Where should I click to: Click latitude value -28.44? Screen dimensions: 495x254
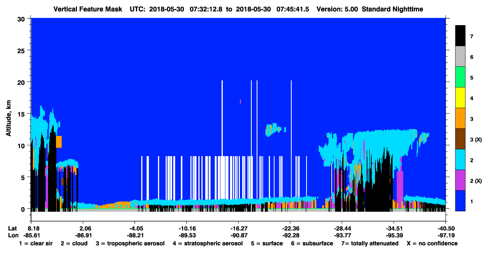[x=342, y=228]
